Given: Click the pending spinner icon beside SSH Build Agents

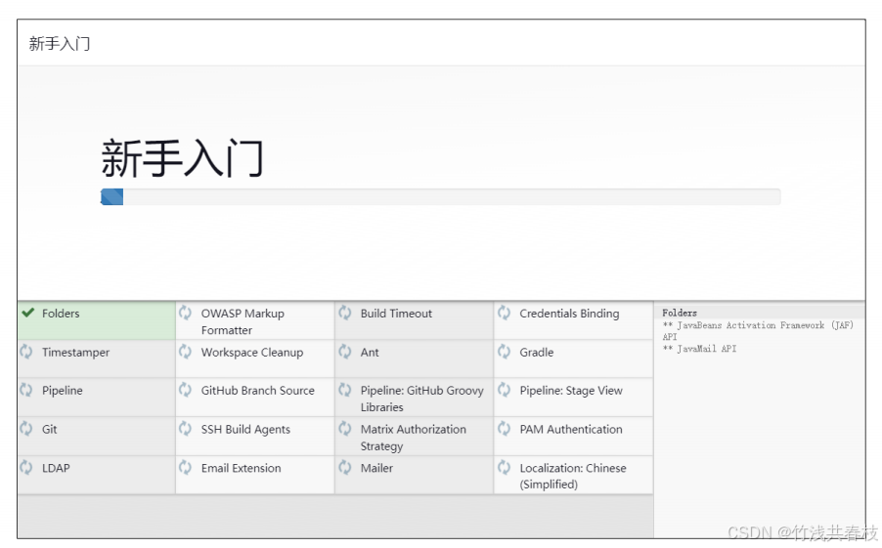Looking at the screenshot, I should [185, 429].
